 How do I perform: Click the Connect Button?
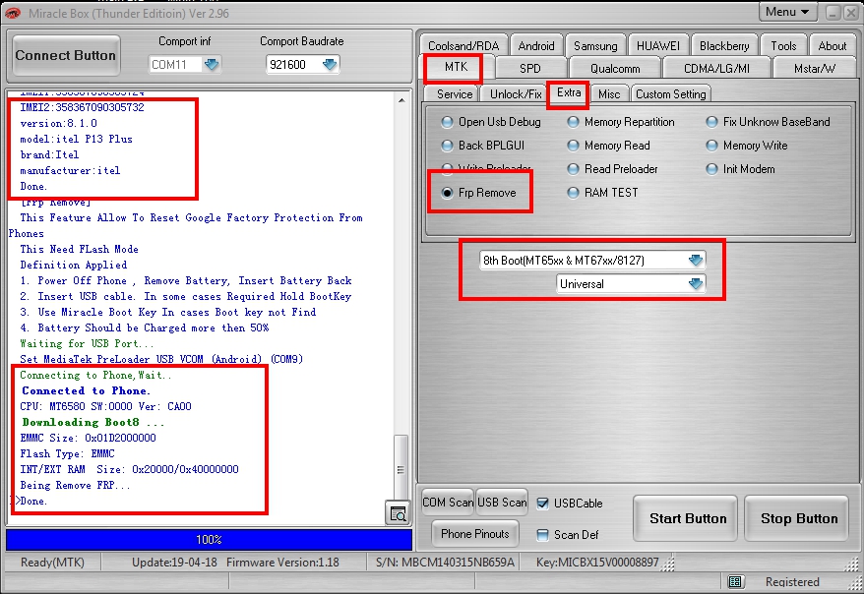[x=66, y=56]
